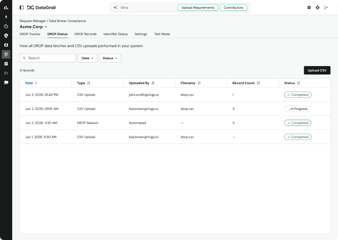The image size is (338, 240).
Task: Go to the Identifier Status tab
Action: click(x=116, y=34)
